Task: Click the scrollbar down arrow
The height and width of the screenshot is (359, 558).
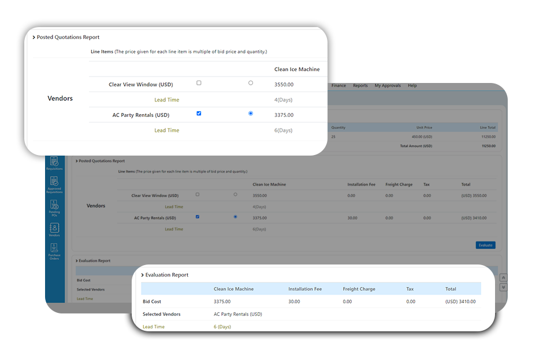Action: click(x=503, y=288)
